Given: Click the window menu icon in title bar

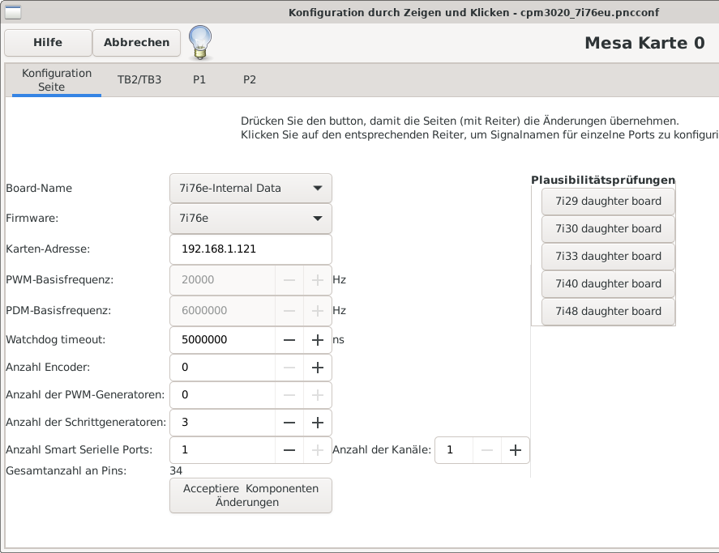Looking at the screenshot, I should (x=13, y=13).
